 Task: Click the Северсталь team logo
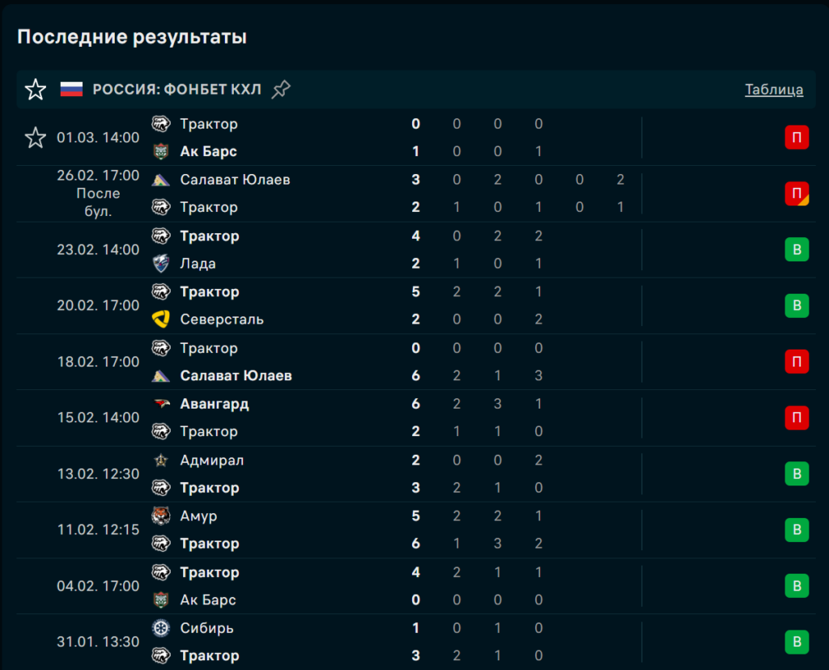(x=161, y=320)
